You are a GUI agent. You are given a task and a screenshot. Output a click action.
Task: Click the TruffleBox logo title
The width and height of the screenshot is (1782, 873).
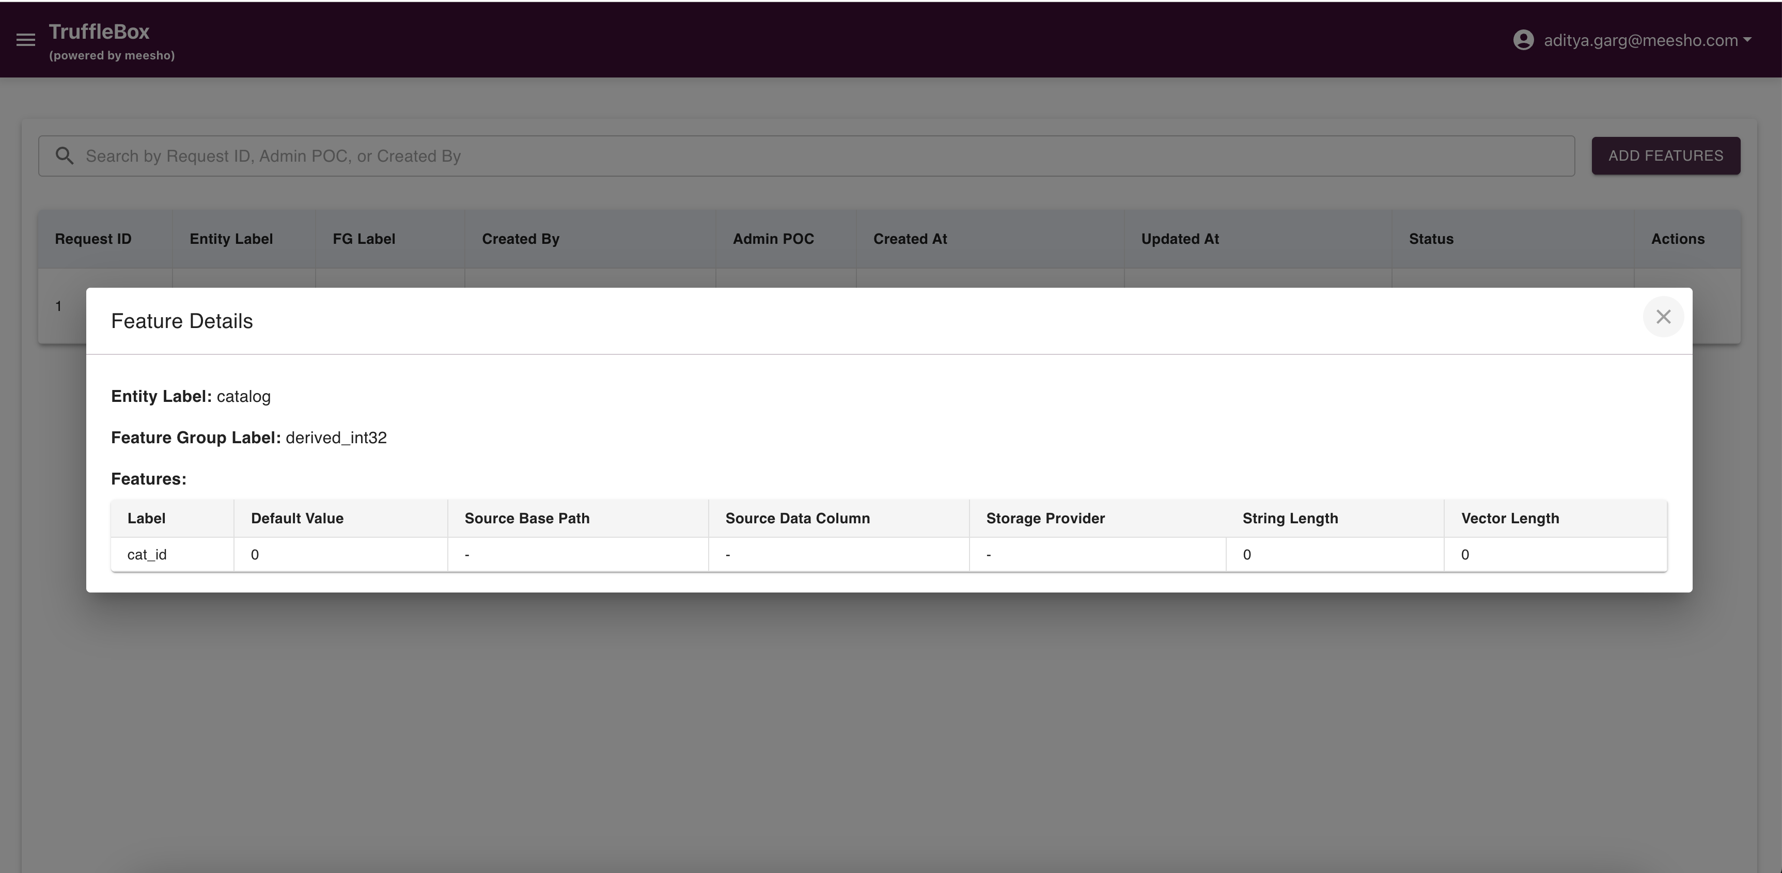click(x=99, y=31)
